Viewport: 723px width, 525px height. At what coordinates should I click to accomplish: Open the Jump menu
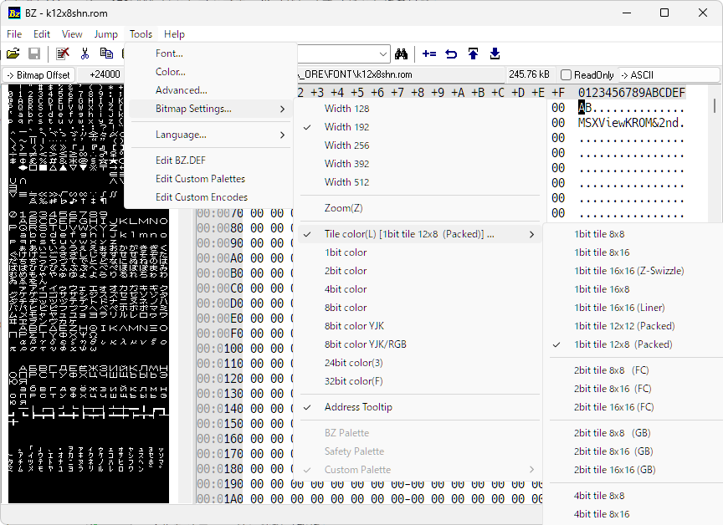(105, 34)
